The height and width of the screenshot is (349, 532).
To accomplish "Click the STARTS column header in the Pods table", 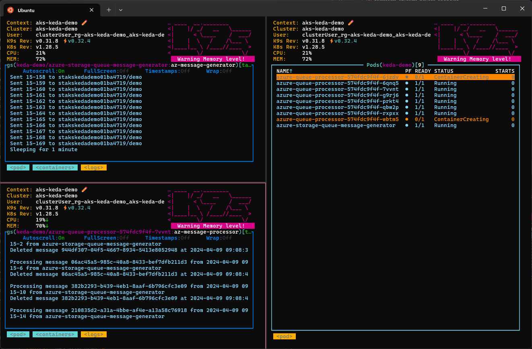I will [505, 71].
